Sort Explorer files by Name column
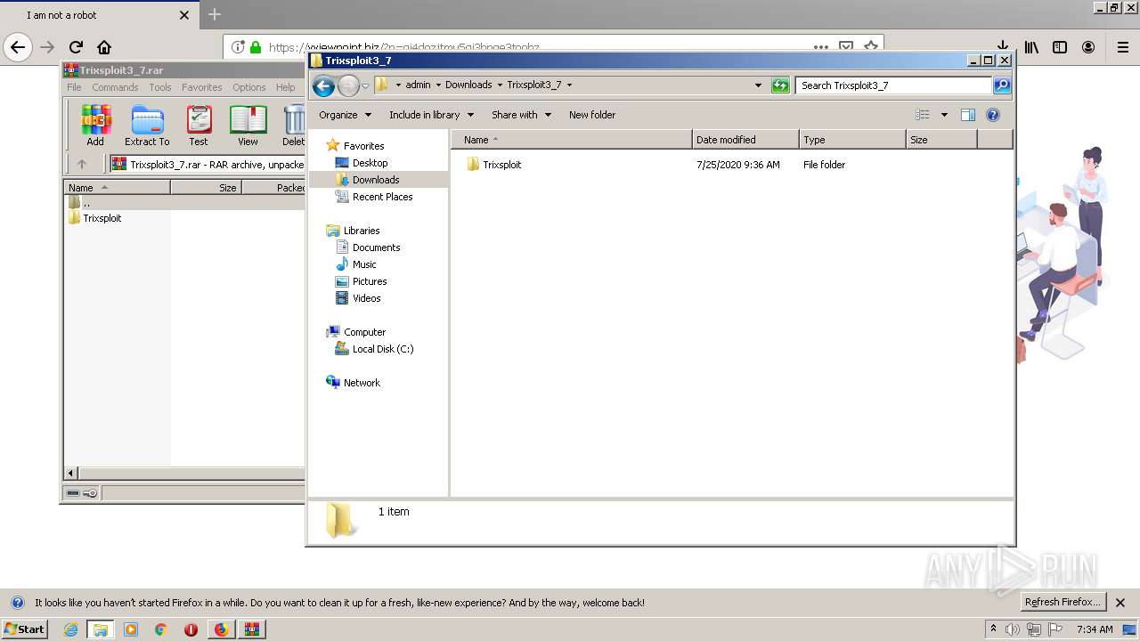Image resolution: width=1140 pixels, height=641 pixels. (x=572, y=140)
